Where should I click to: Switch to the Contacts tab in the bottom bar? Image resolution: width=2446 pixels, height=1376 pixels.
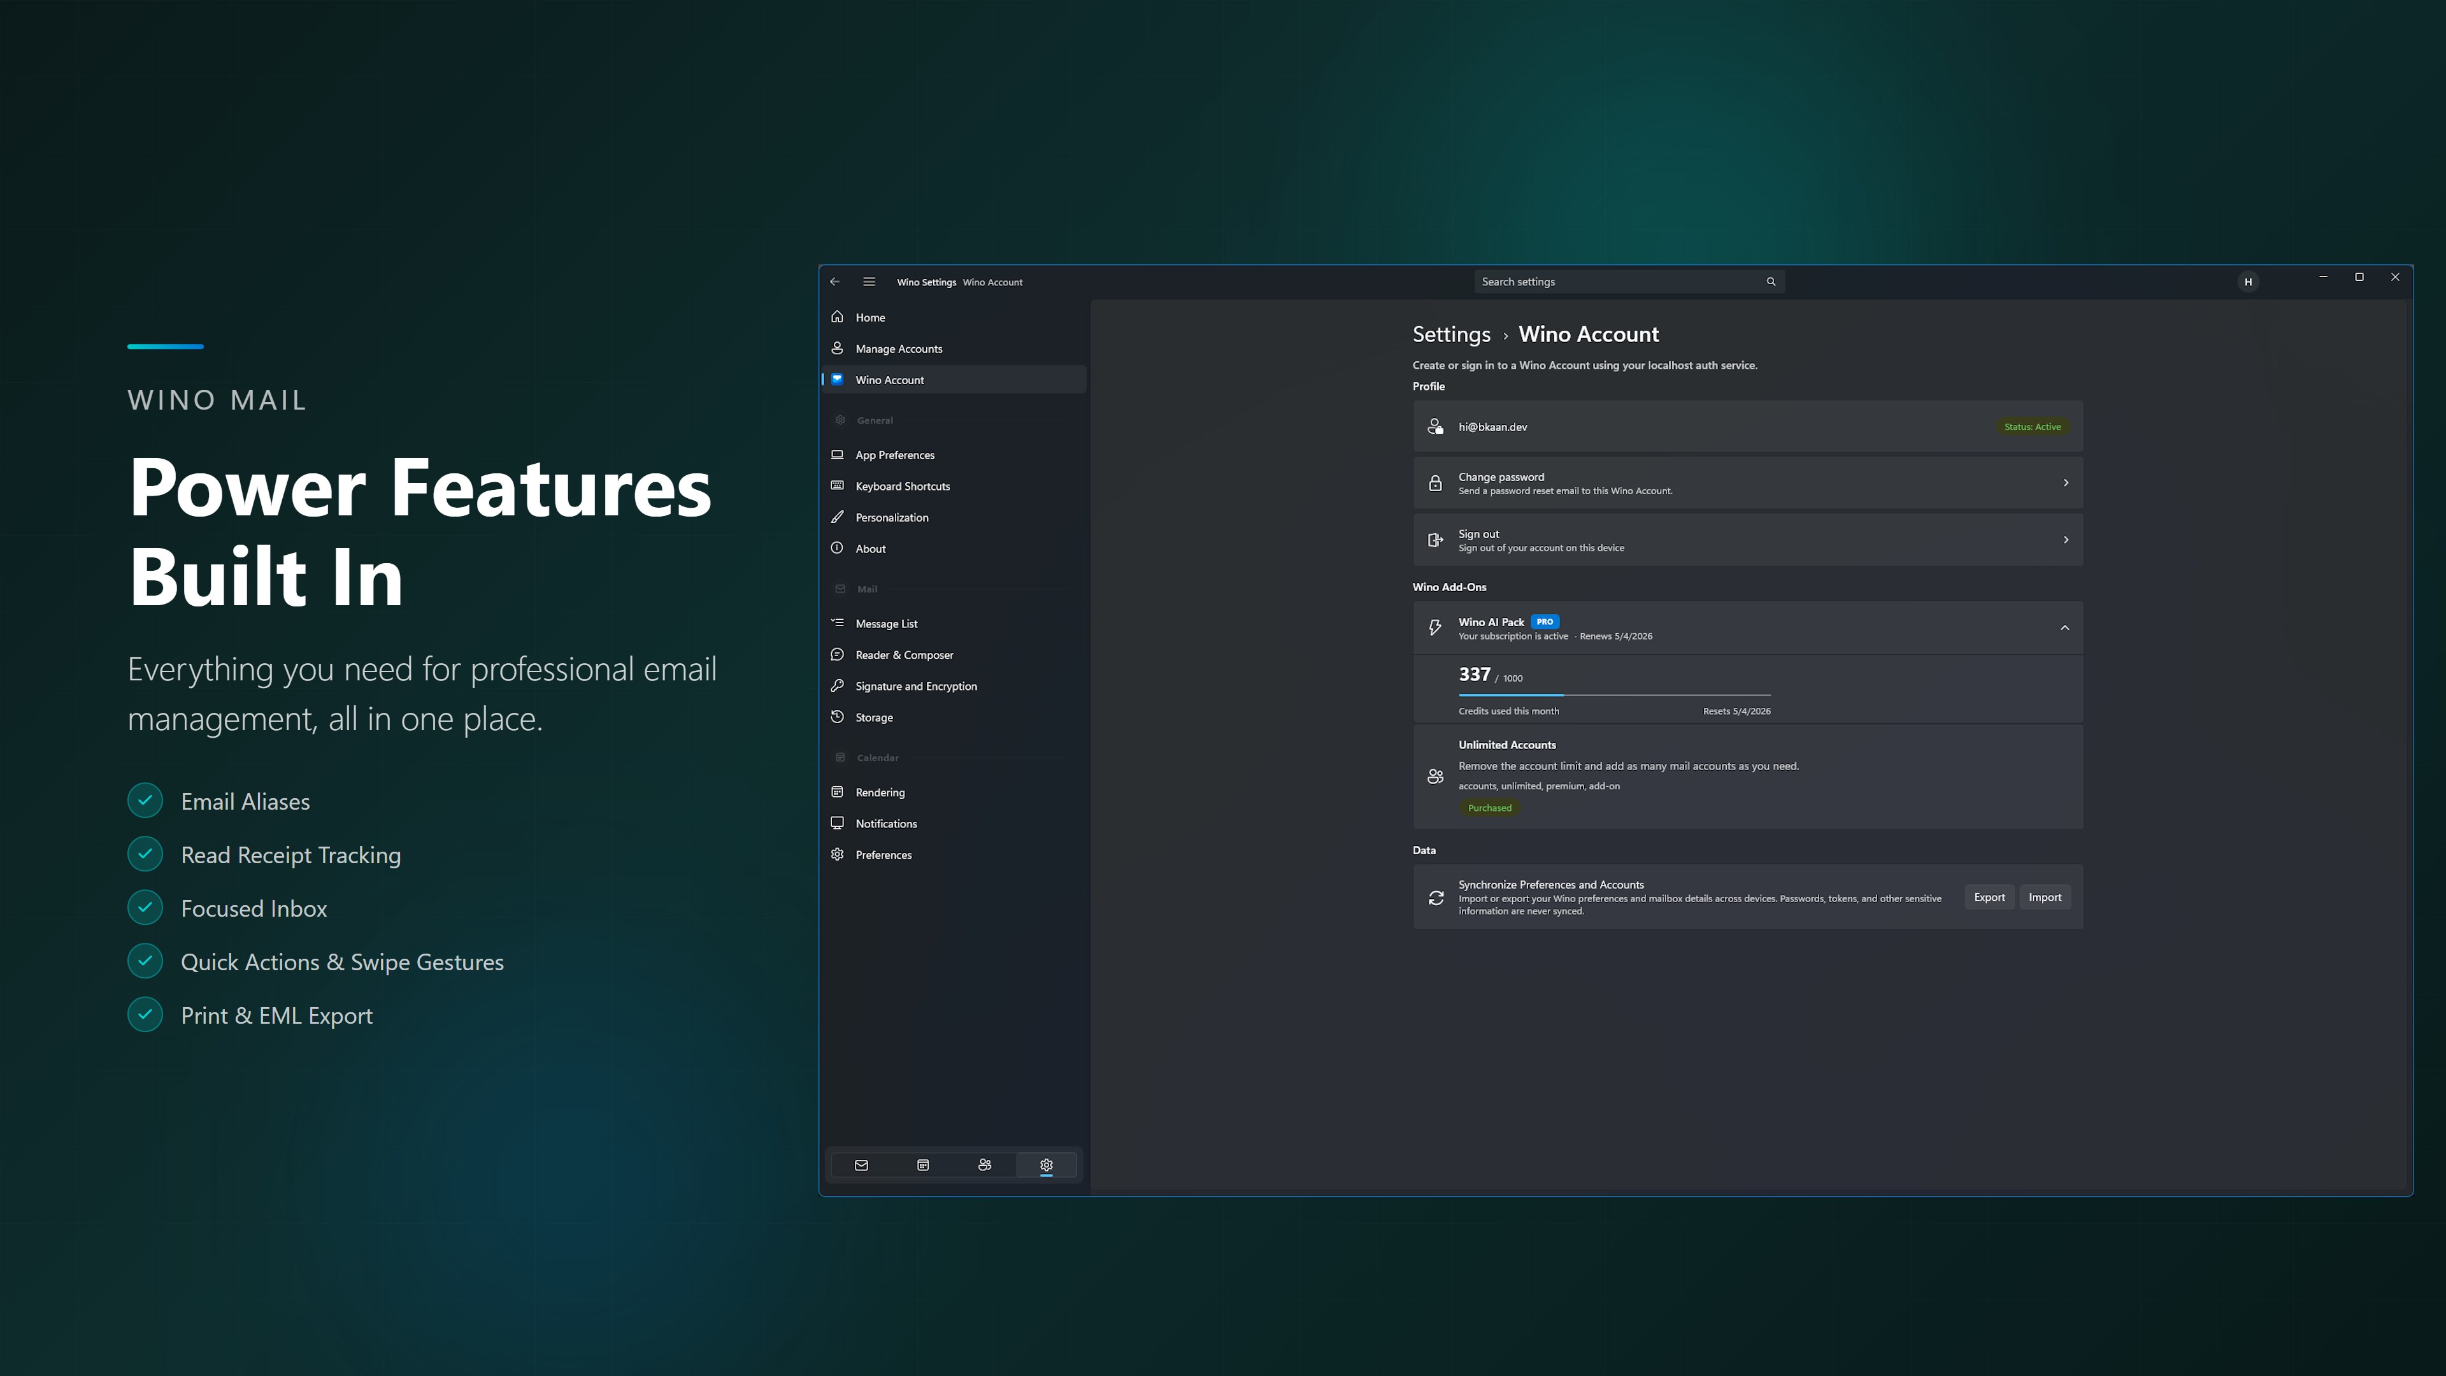[x=985, y=1165]
